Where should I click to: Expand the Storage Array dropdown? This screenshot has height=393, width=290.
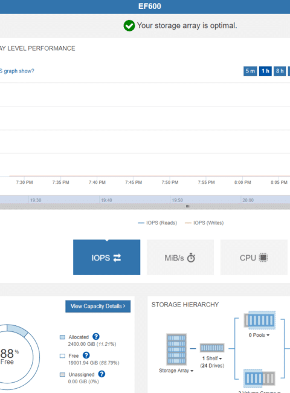pos(176,371)
